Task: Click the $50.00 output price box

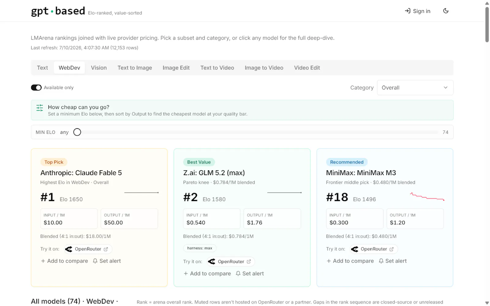Action: tap(129, 219)
